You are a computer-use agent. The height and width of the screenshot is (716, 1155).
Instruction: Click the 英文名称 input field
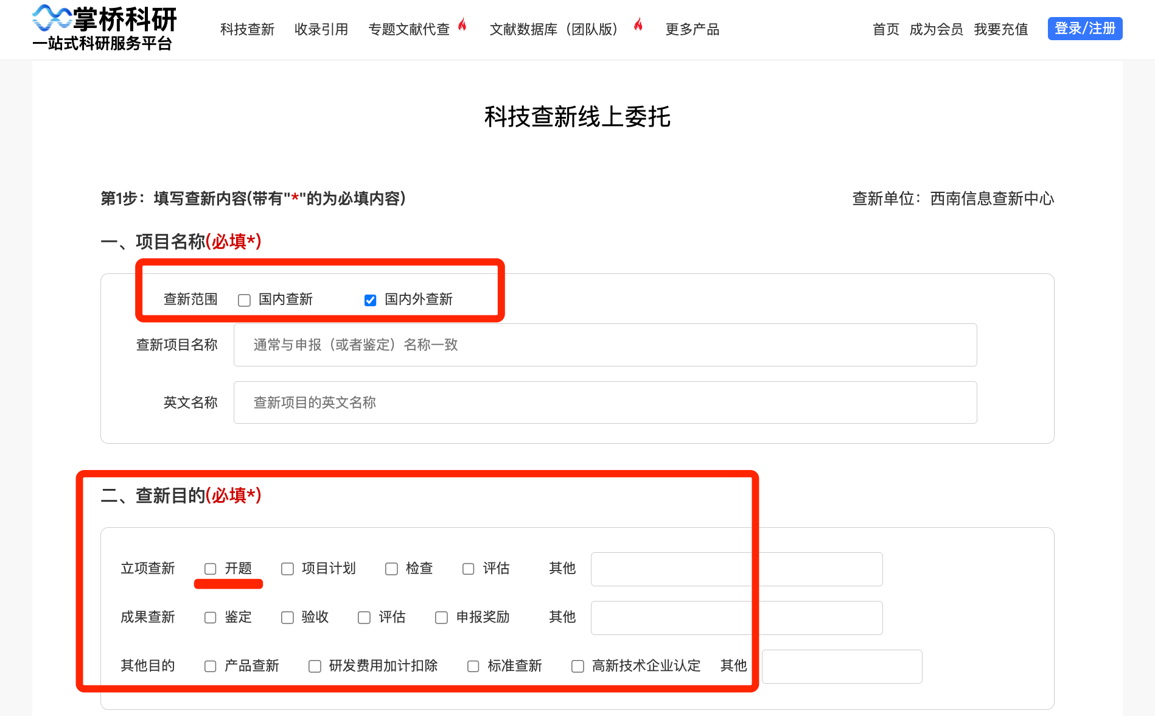click(605, 402)
